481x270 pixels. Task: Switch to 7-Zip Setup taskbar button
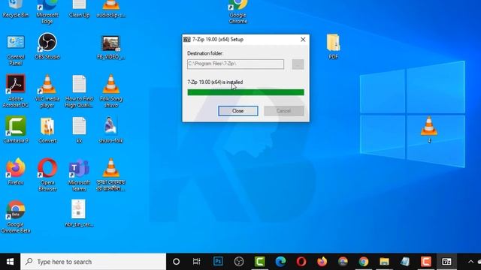446,262
